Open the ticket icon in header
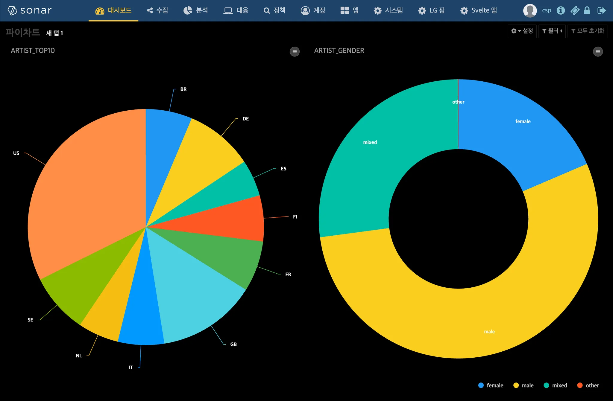 click(x=575, y=10)
